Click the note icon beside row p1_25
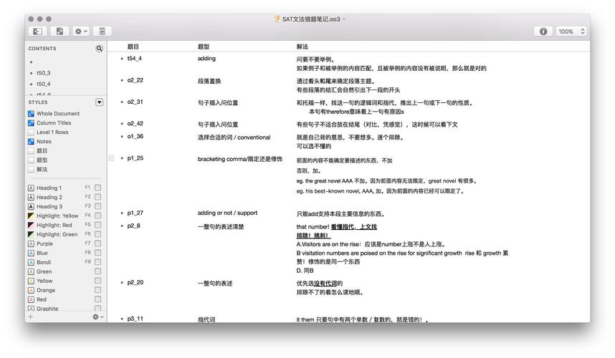 pyautogui.click(x=111, y=158)
